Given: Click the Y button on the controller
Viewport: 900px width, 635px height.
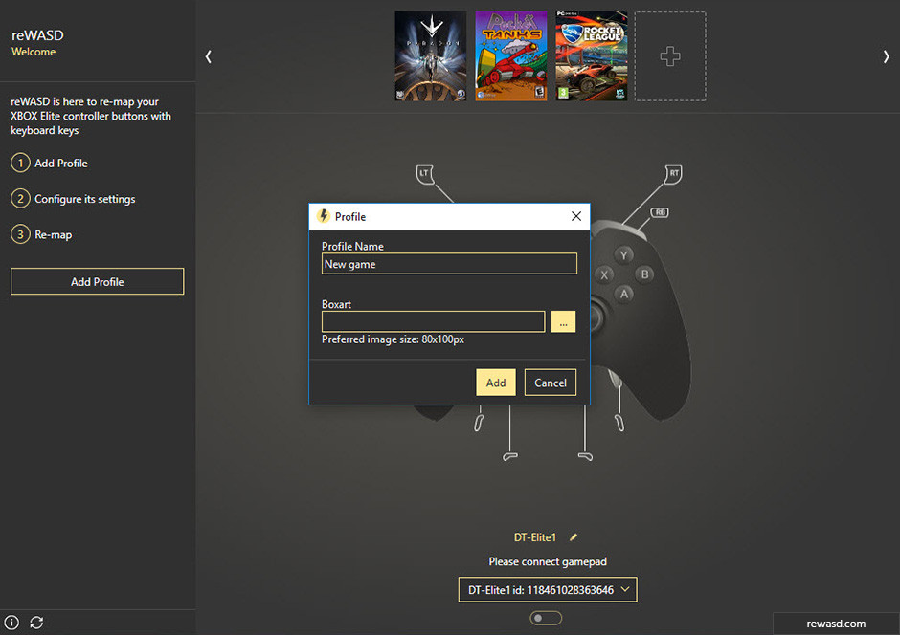Looking at the screenshot, I should click(624, 255).
